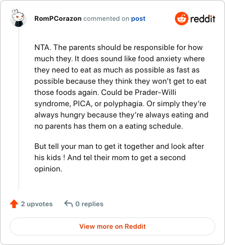Click the final word "opinion."

click(x=48, y=169)
